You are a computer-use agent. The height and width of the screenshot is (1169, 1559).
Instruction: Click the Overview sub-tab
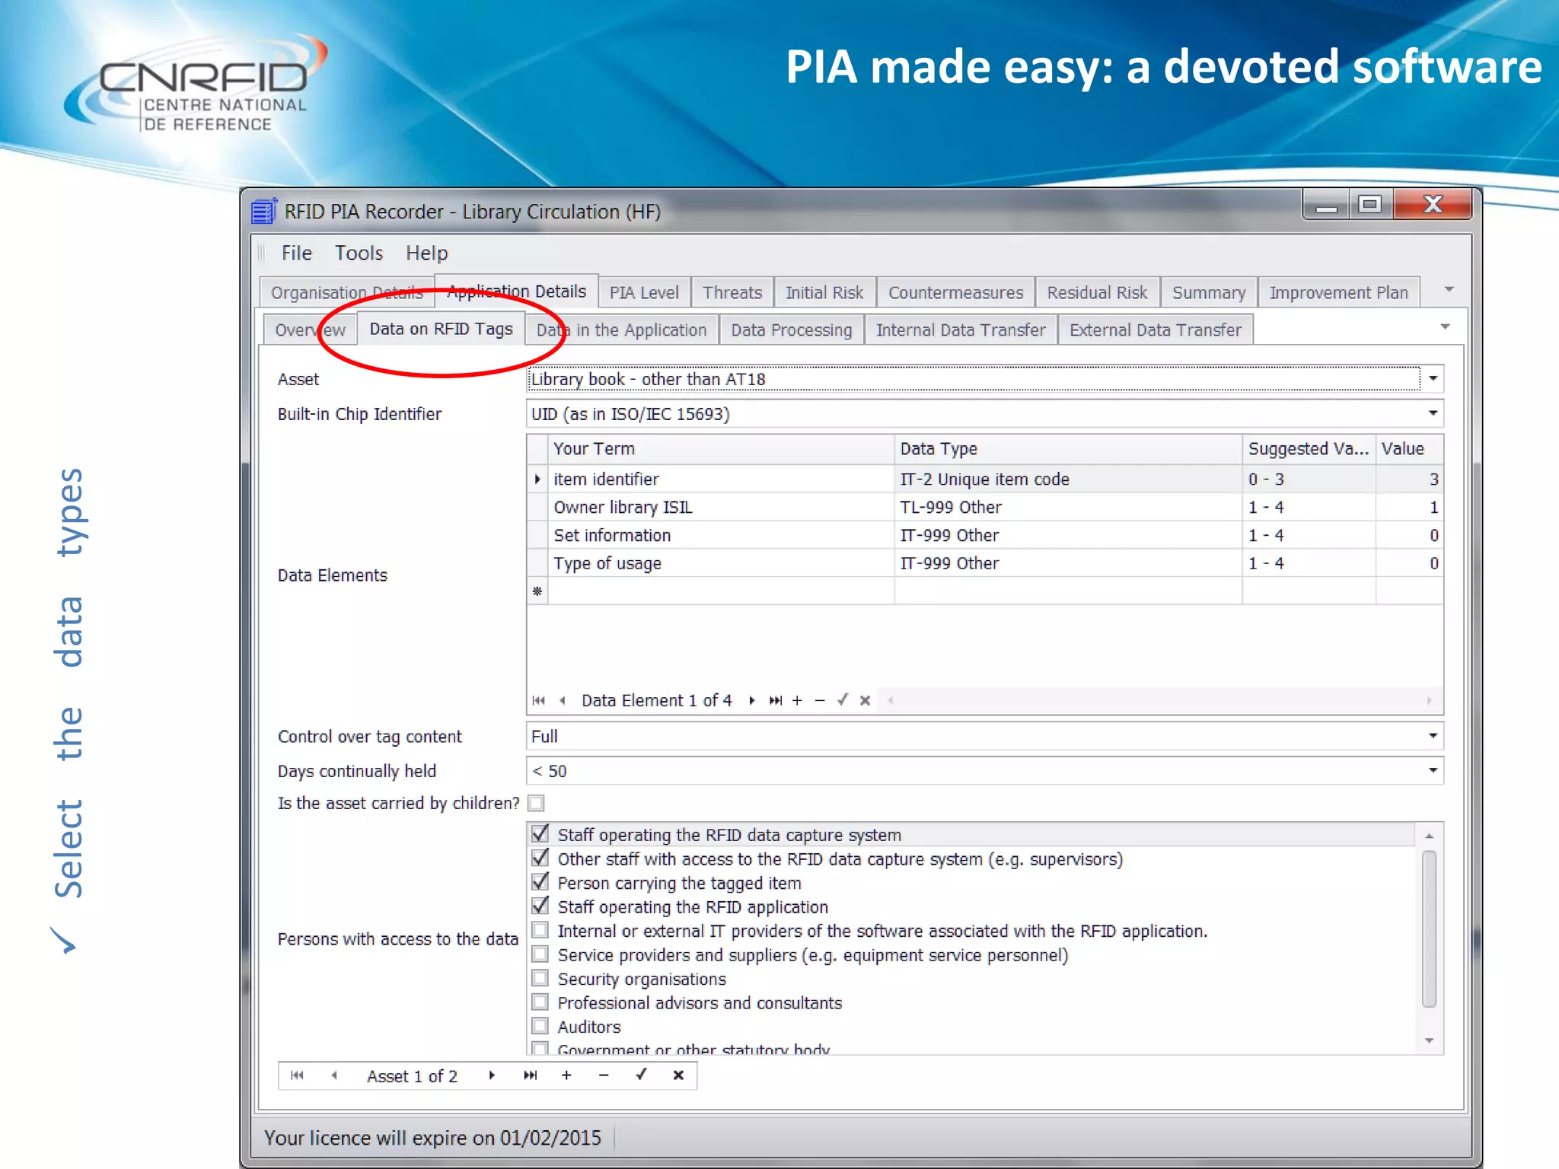click(310, 330)
